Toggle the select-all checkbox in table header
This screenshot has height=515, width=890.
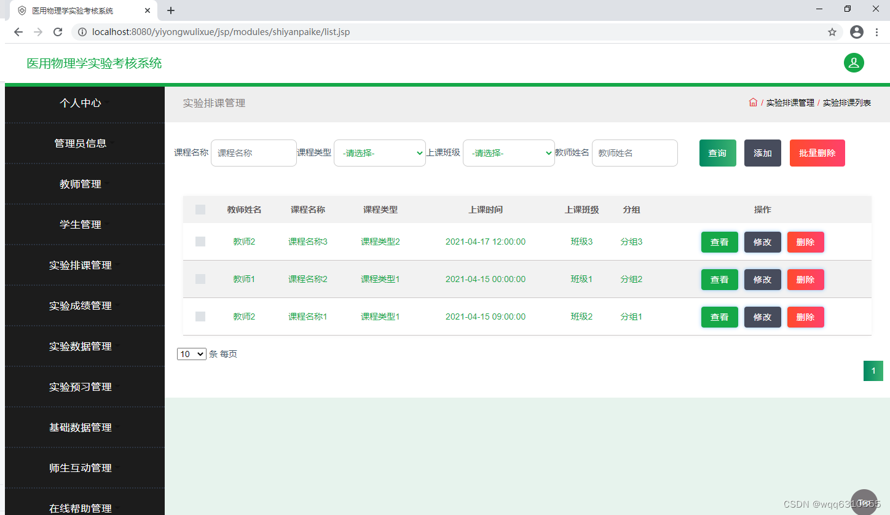(200, 210)
